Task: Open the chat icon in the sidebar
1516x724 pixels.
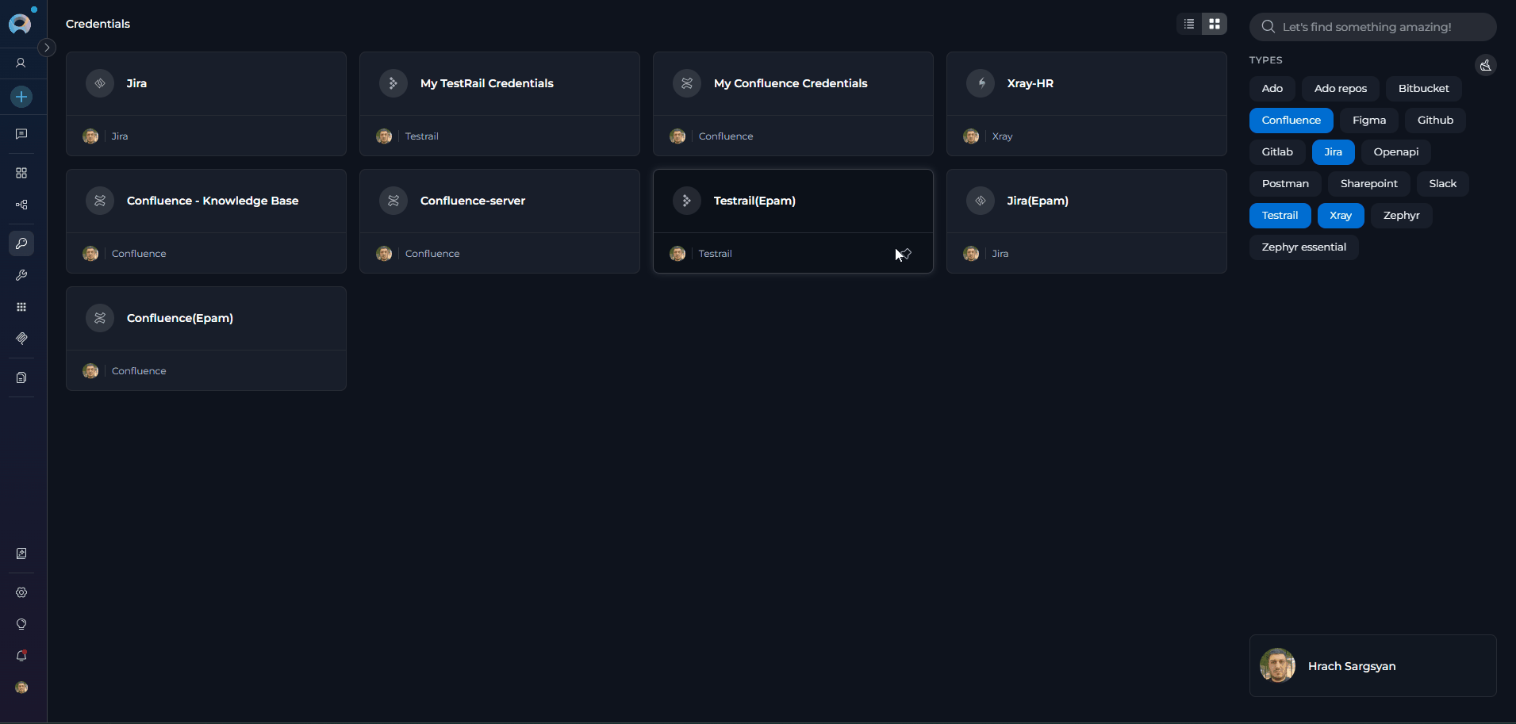Action: coord(21,134)
